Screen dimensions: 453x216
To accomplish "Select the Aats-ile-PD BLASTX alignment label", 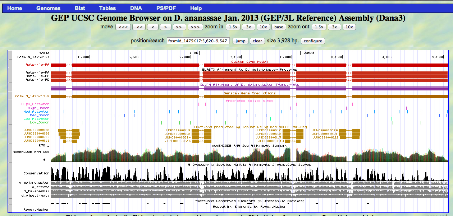I will (37, 80).
